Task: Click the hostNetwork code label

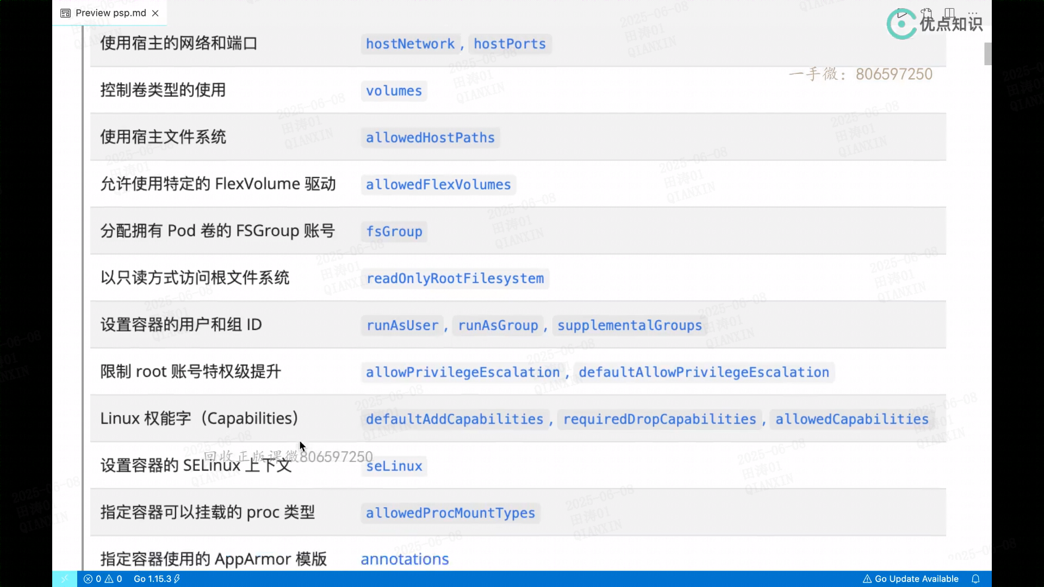Action: pos(410,44)
